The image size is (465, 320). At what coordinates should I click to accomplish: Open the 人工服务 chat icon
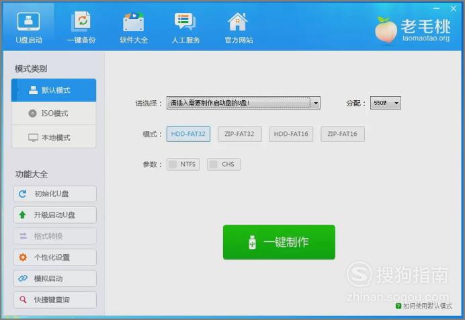pyautogui.click(x=185, y=22)
